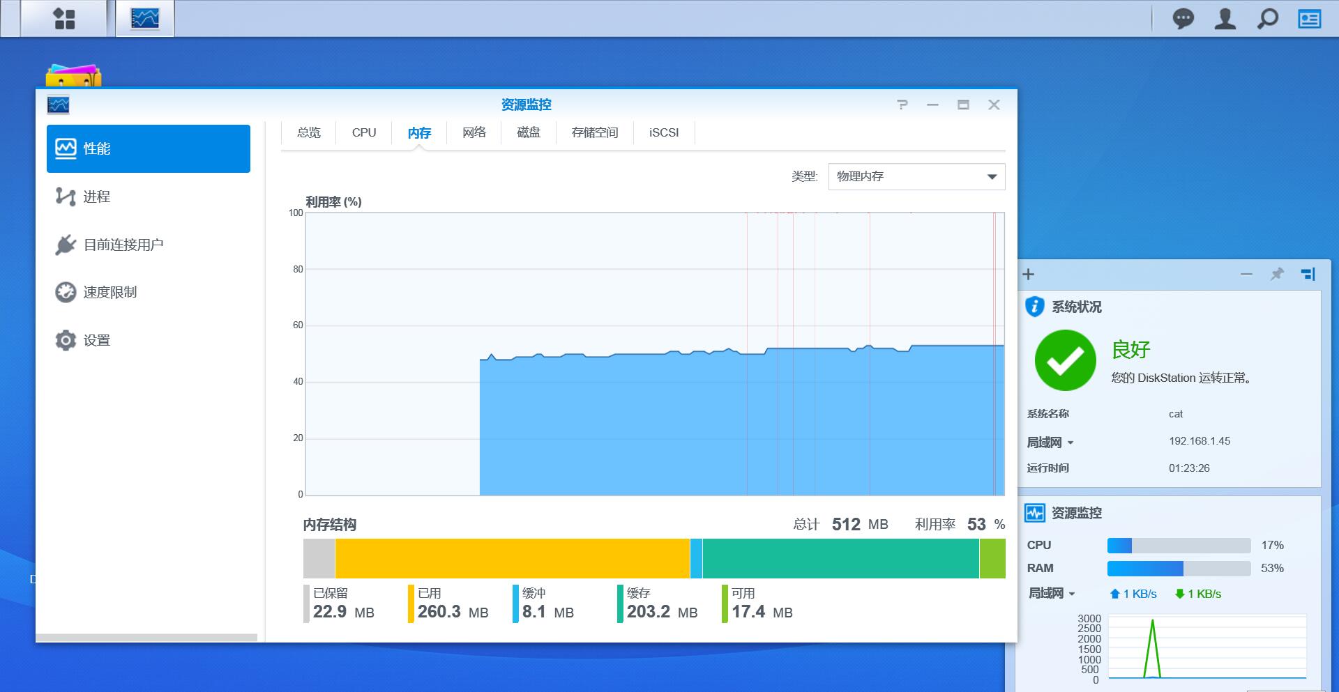Click the Resource Monitor taskbar icon
The image size is (1339, 692).
click(145, 19)
